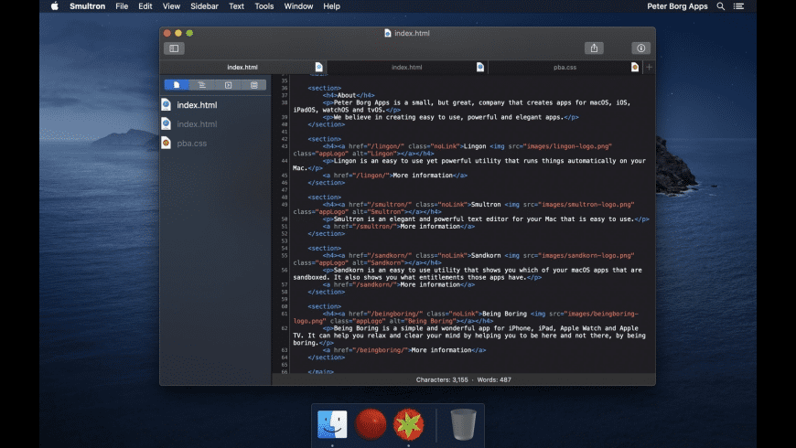The height and width of the screenshot is (448, 796).
Task: Open the Sidebar menu in menu bar
Action: click(204, 6)
